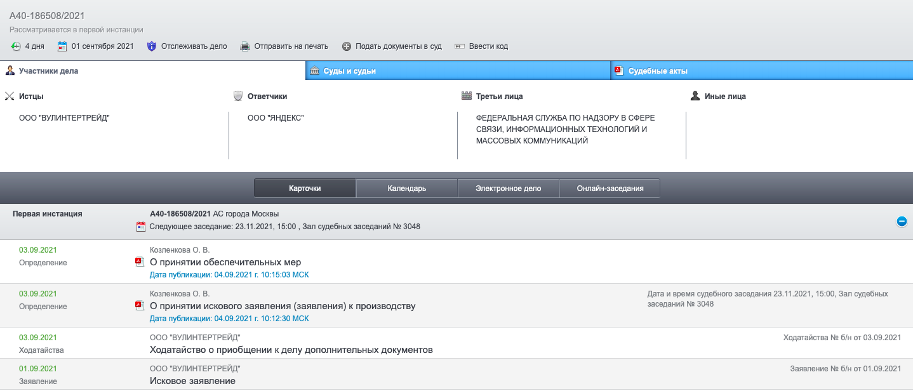
Task: Open PDF icon for О принятии искового заявления
Action: tap(140, 306)
